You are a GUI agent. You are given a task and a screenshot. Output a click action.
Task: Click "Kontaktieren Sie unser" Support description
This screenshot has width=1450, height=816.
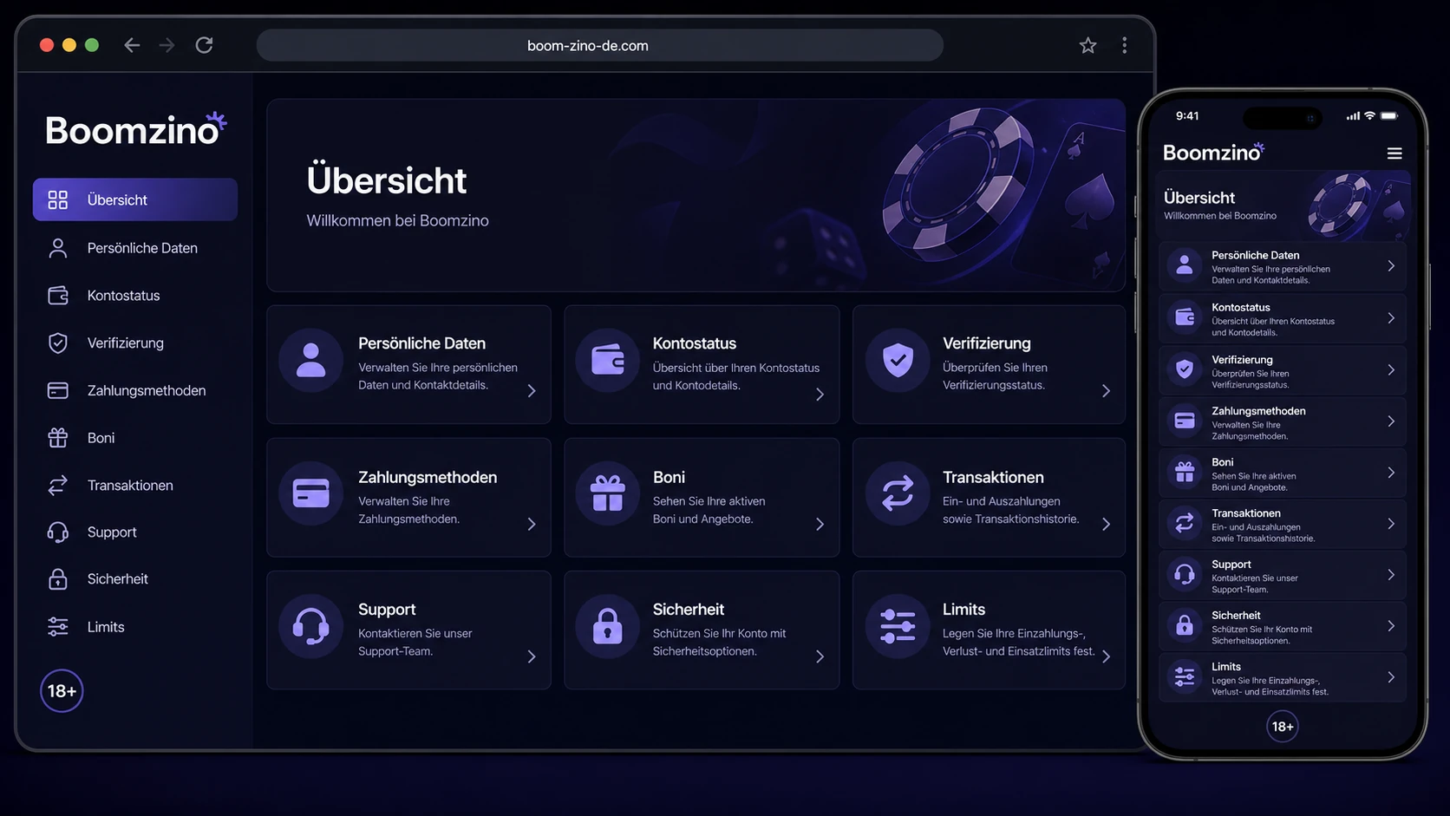pos(415,634)
